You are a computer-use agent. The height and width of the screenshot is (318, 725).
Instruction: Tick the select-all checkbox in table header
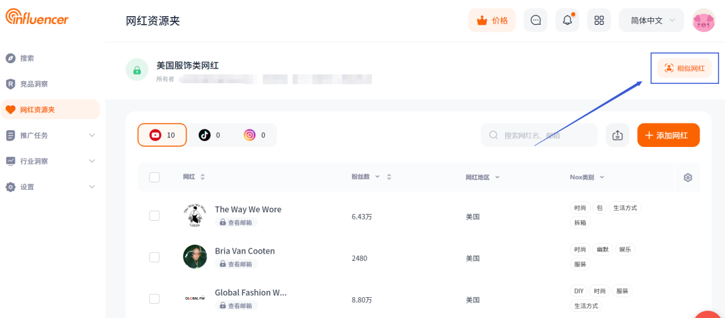pyautogui.click(x=154, y=177)
